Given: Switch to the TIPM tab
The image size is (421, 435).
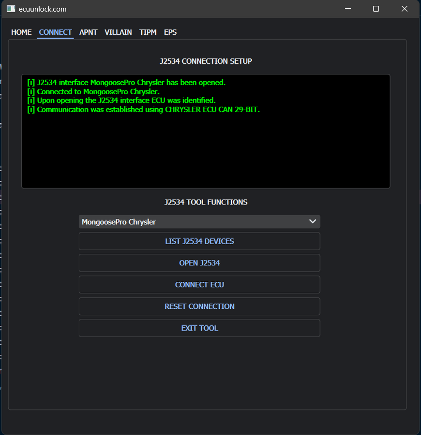Looking at the screenshot, I should 148,32.
